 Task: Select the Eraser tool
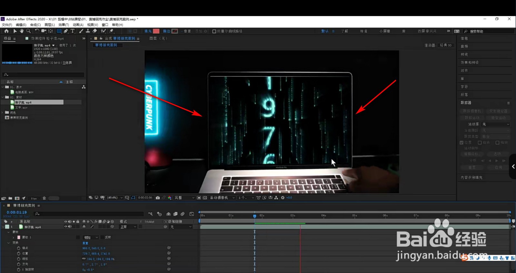tap(94, 31)
